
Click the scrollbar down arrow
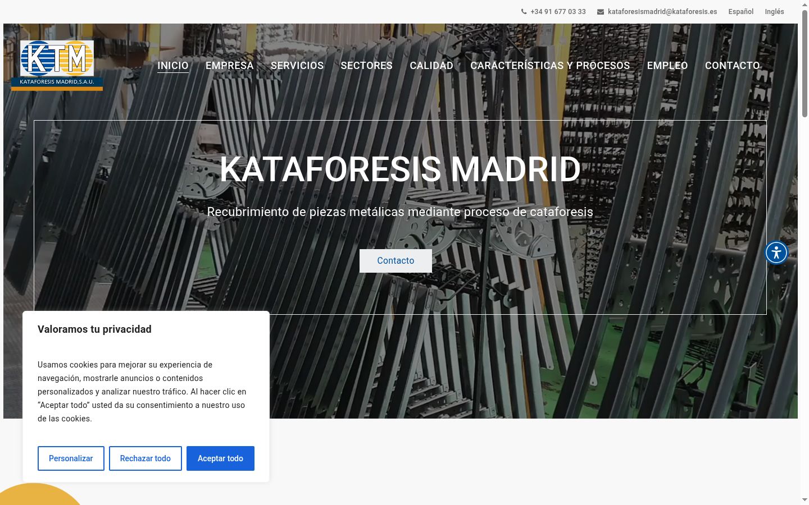click(x=805, y=500)
